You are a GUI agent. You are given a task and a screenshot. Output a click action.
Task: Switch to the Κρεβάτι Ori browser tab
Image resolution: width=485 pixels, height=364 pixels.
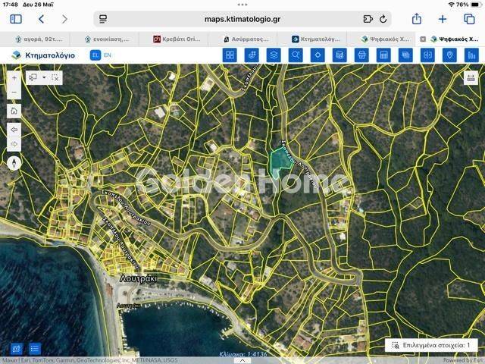tap(177, 38)
